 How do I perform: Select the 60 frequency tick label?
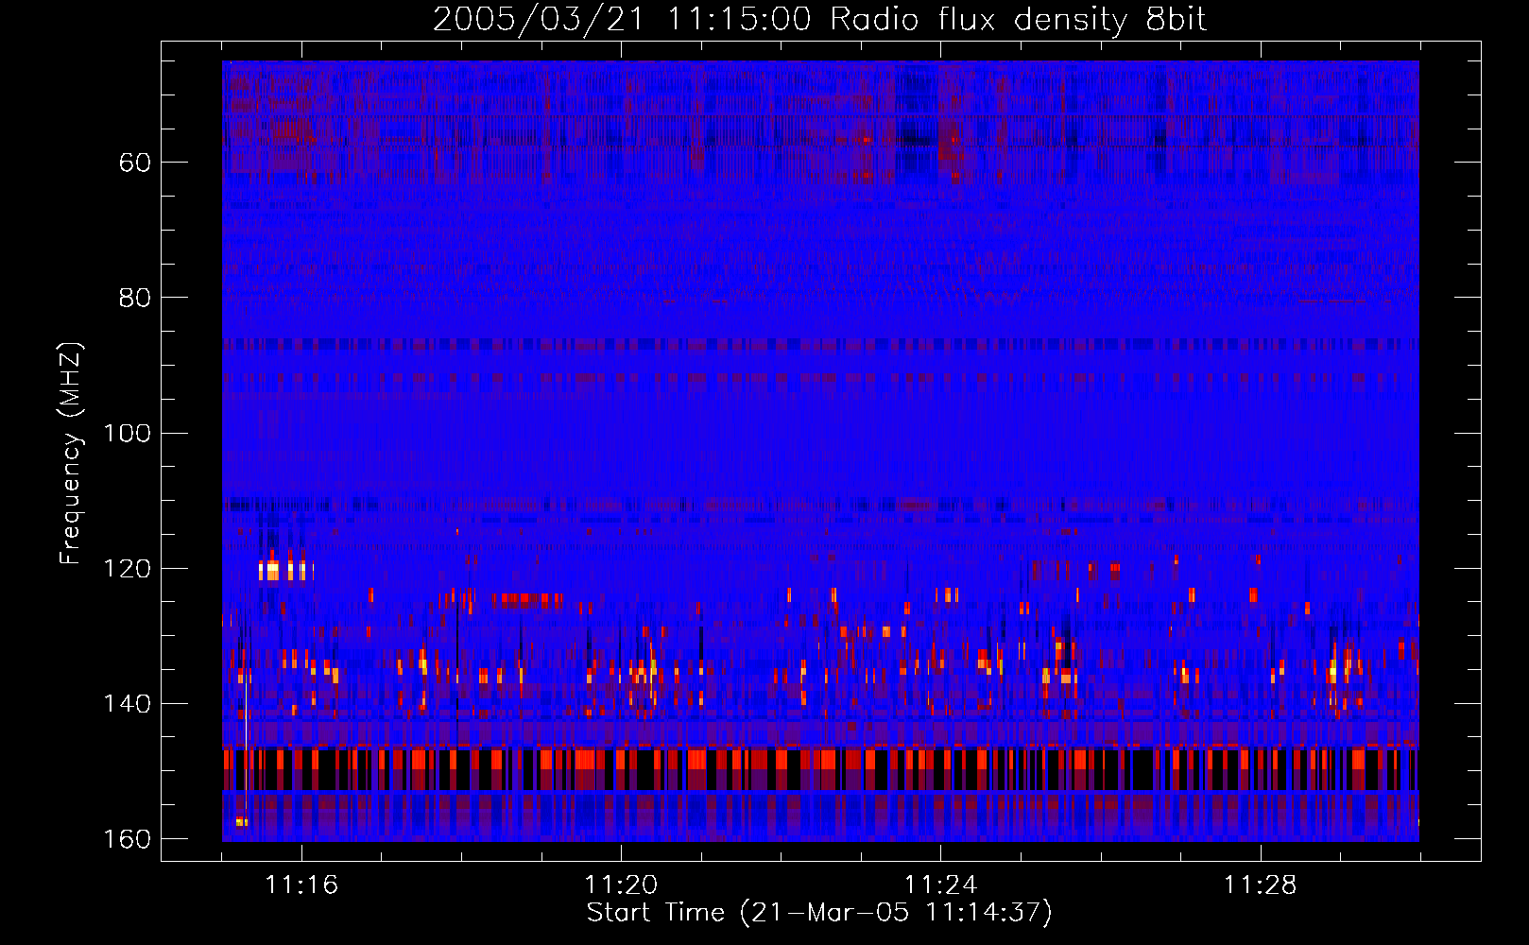pos(135,163)
